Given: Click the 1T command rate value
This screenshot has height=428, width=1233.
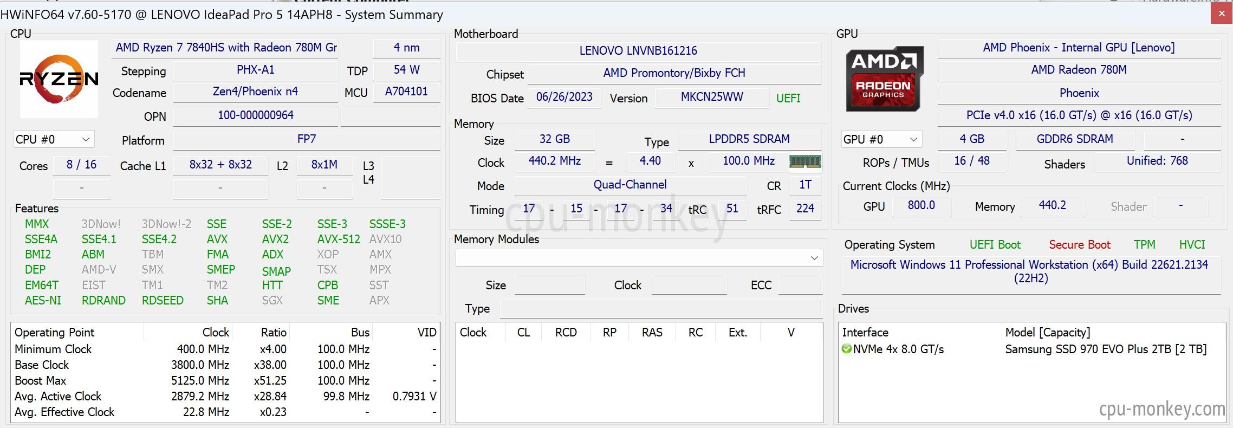Looking at the screenshot, I should 806,185.
